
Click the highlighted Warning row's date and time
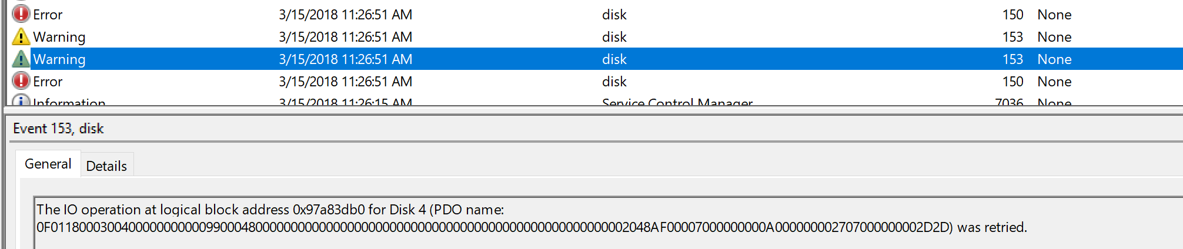(x=345, y=59)
